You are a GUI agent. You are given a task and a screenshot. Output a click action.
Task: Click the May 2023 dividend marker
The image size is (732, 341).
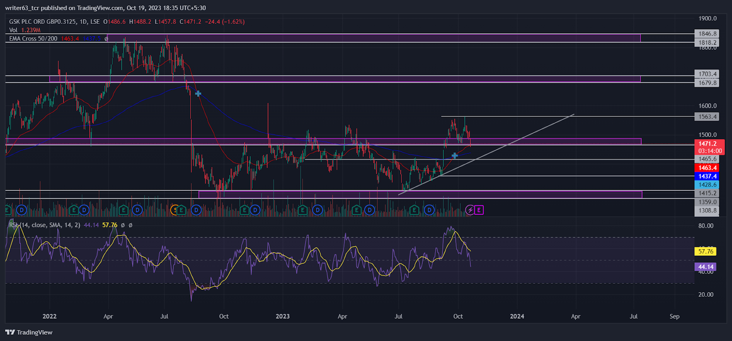tap(369, 210)
